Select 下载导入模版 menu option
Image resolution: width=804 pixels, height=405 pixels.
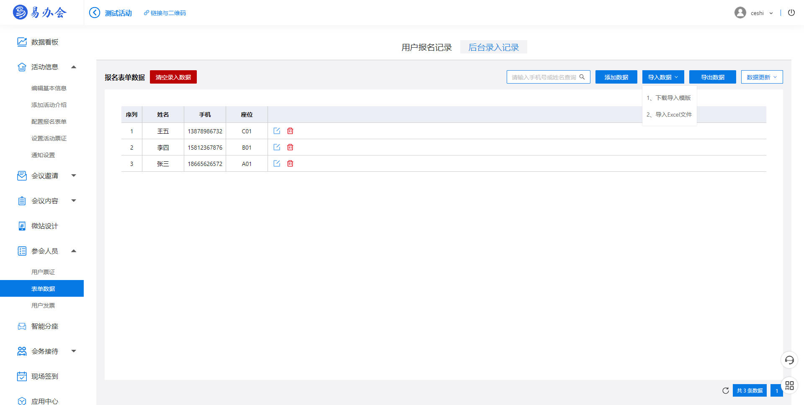click(669, 98)
